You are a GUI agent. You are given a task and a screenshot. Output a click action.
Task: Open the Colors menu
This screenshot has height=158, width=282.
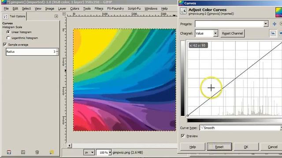point(74,9)
